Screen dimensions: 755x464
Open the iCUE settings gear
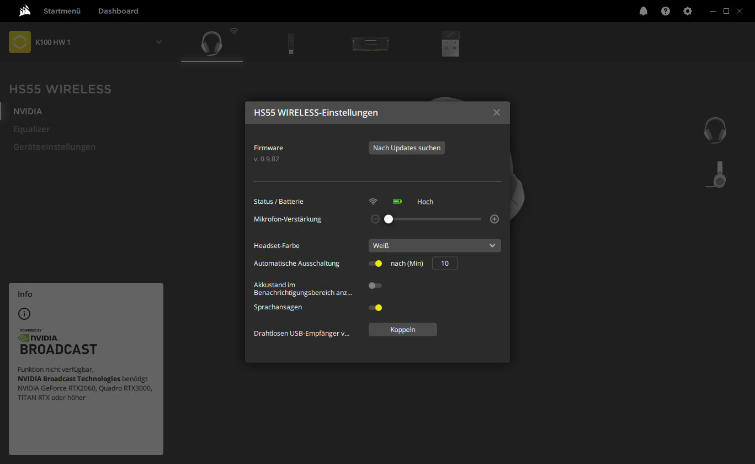(688, 11)
